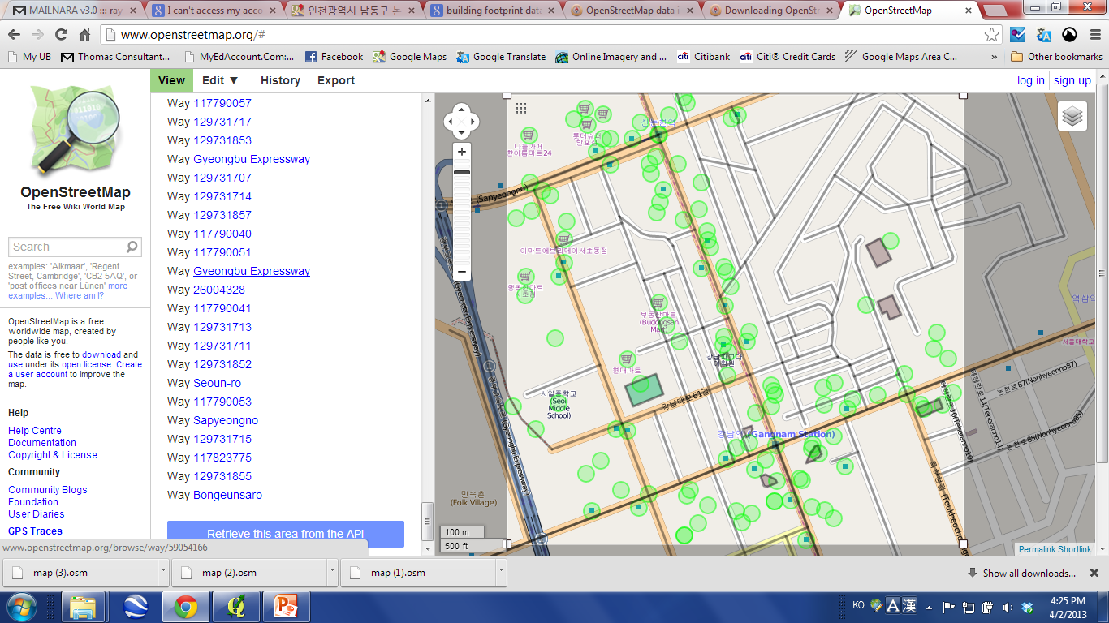
Task: Click the Permalink link under map
Action: pyautogui.click(x=1037, y=549)
